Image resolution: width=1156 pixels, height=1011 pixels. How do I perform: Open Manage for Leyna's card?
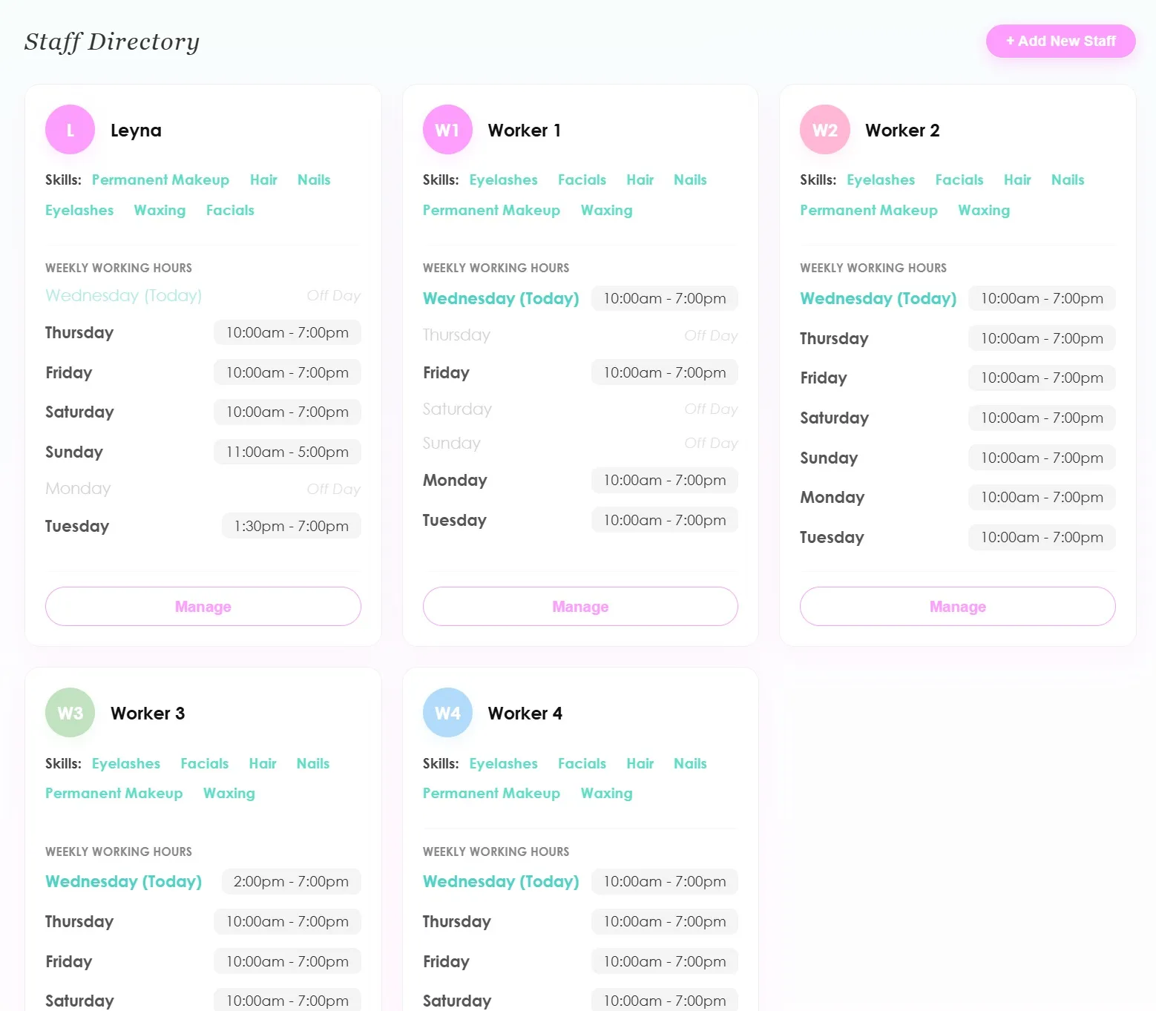coord(203,607)
